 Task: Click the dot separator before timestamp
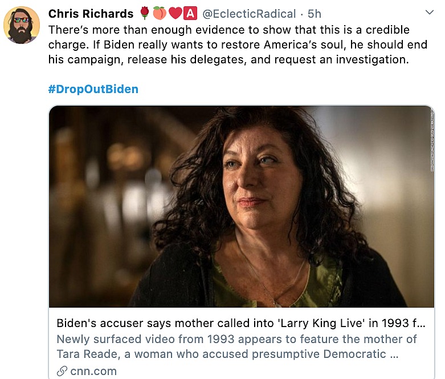(301, 14)
